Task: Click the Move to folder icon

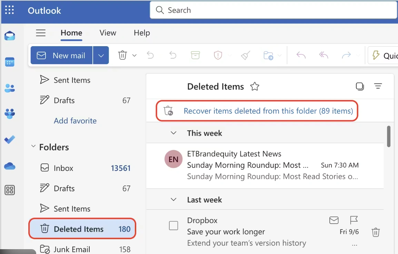Action: click(268, 55)
